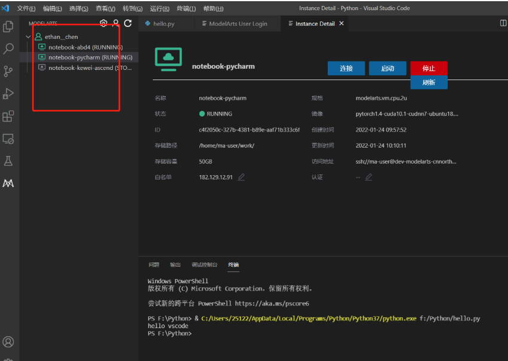Refresh the ModelArts instance list
508x361 pixels.
tap(128, 23)
